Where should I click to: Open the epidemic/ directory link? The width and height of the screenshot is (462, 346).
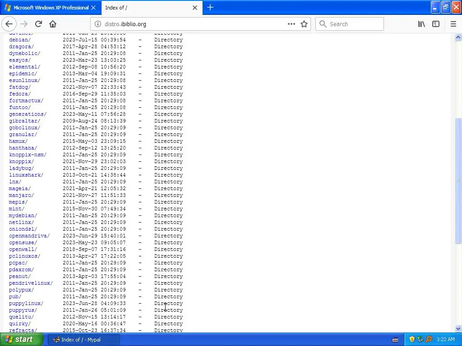[x=23, y=73]
